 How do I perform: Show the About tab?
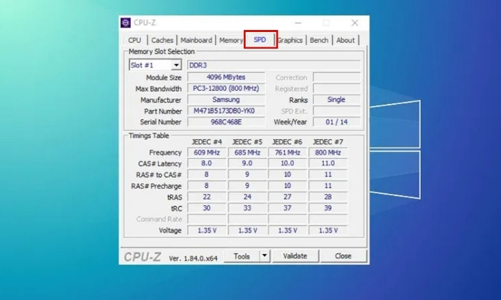[x=345, y=40]
